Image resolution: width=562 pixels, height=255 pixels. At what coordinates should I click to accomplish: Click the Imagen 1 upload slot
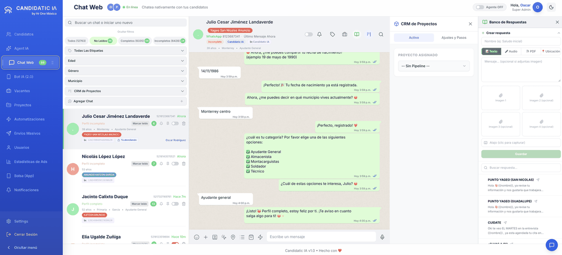501,97
